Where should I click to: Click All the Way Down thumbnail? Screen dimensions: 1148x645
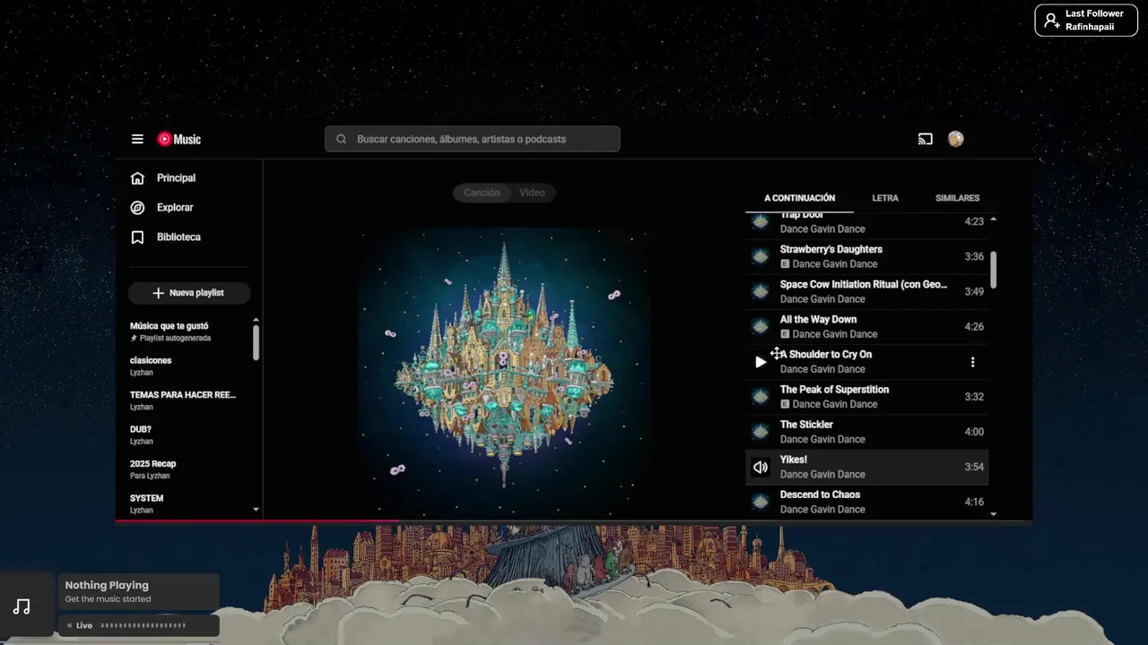[x=761, y=326]
